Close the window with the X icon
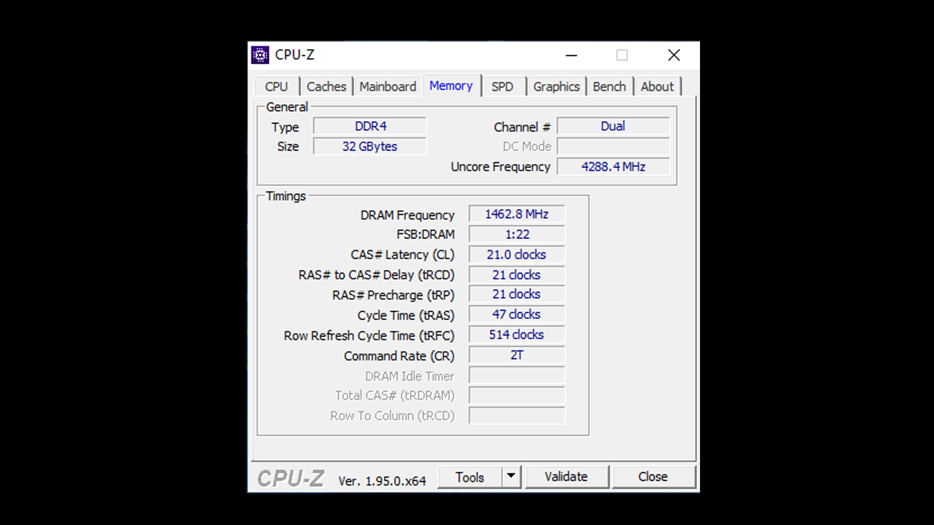Viewport: 934px width, 525px height. point(674,55)
